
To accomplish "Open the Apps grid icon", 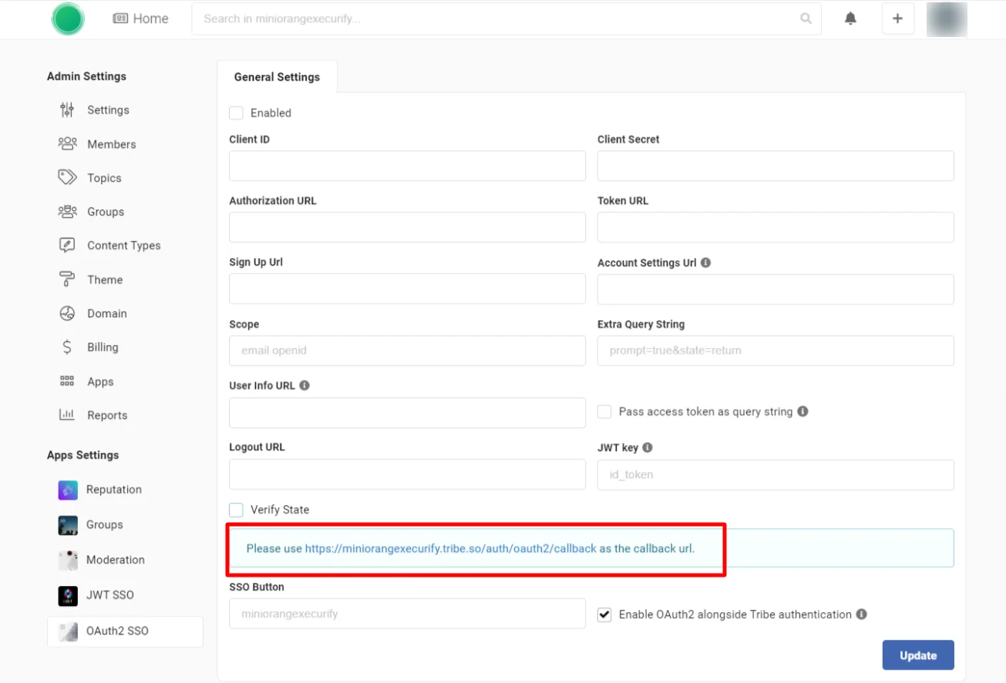I will [x=68, y=381].
